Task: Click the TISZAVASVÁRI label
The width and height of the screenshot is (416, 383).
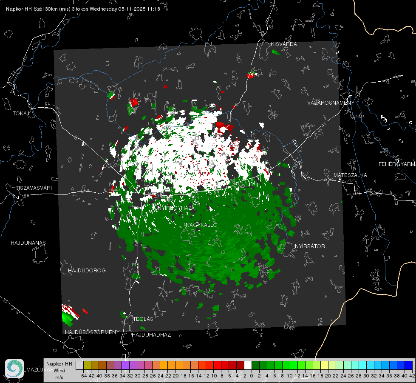Action: (x=34, y=188)
